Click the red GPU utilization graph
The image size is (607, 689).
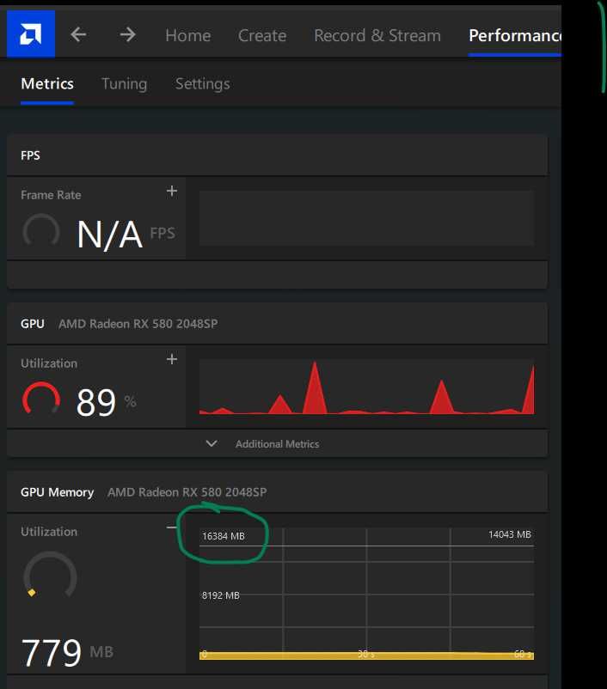pyautogui.click(x=367, y=387)
